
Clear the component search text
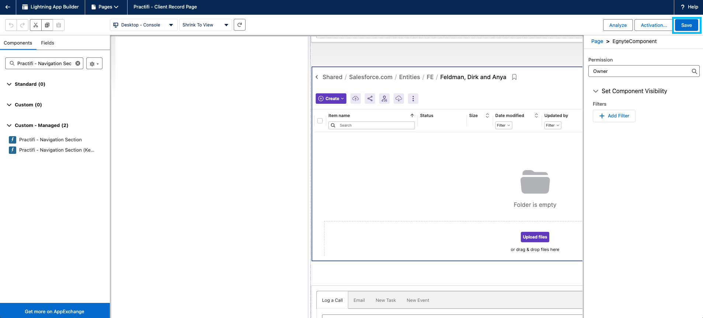click(78, 63)
